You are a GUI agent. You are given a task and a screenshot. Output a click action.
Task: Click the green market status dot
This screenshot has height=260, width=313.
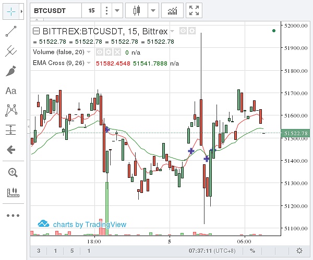(274, 31)
